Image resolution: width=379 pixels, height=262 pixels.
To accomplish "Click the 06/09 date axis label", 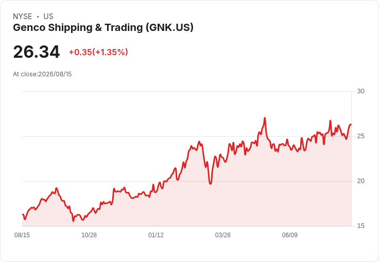I will pyautogui.click(x=290, y=235).
